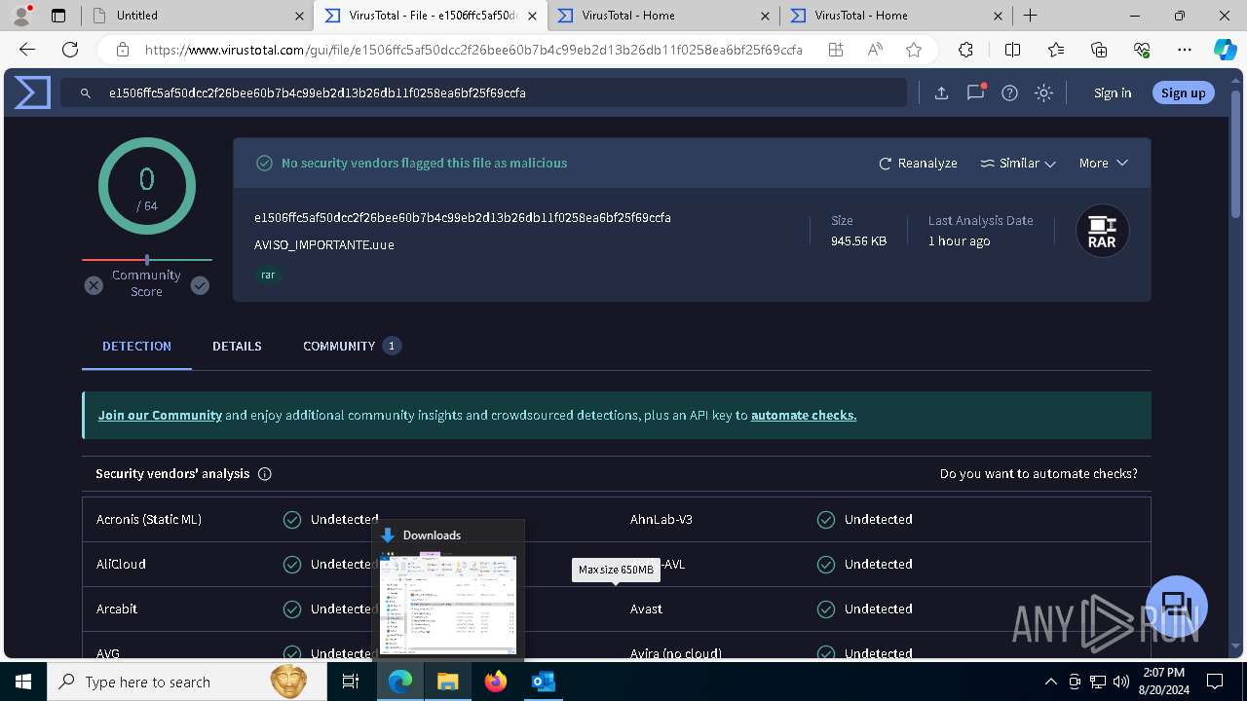Viewport: 1247px width, 701px height.
Task: Click the RAR file type icon
Action: point(1102,231)
